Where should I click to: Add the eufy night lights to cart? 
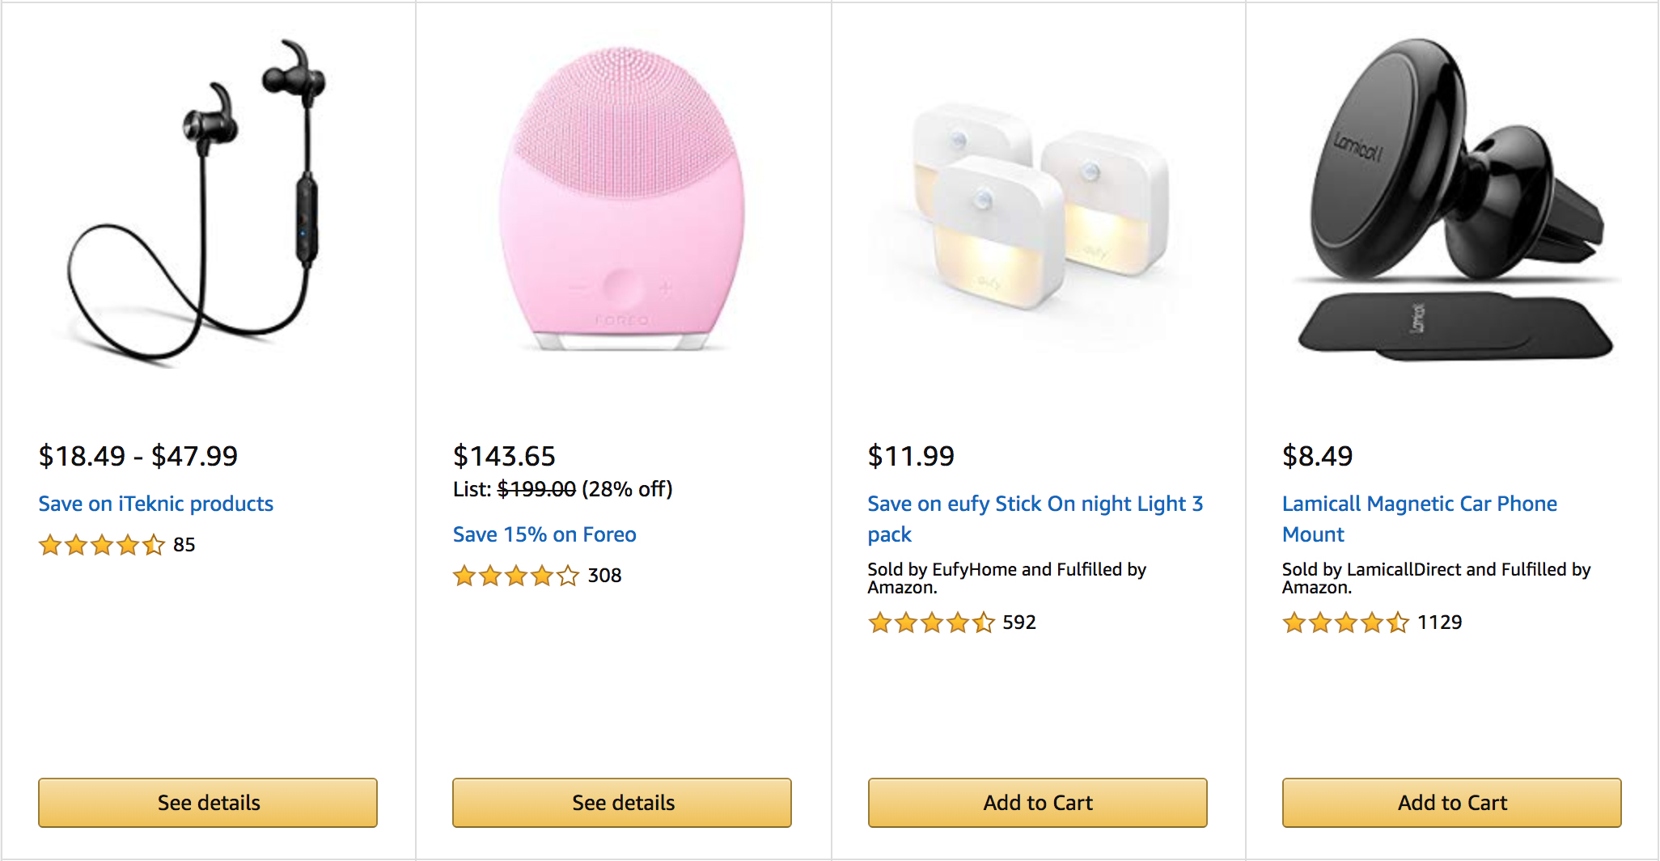[1037, 803]
